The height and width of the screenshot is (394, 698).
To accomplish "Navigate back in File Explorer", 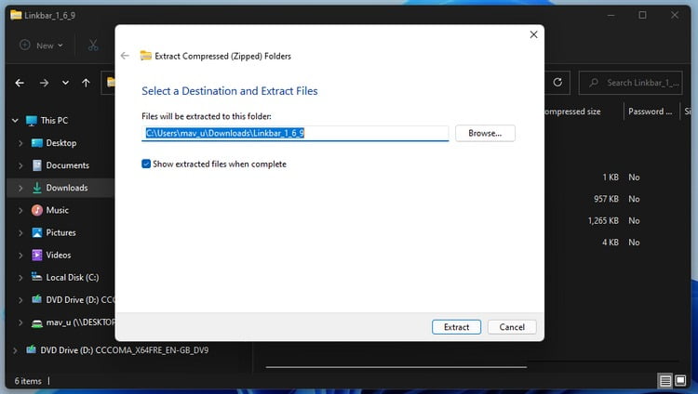I will coord(20,83).
